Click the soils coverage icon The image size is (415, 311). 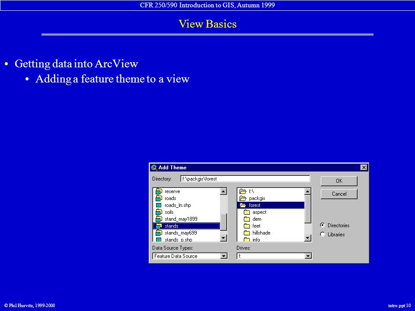click(x=159, y=212)
